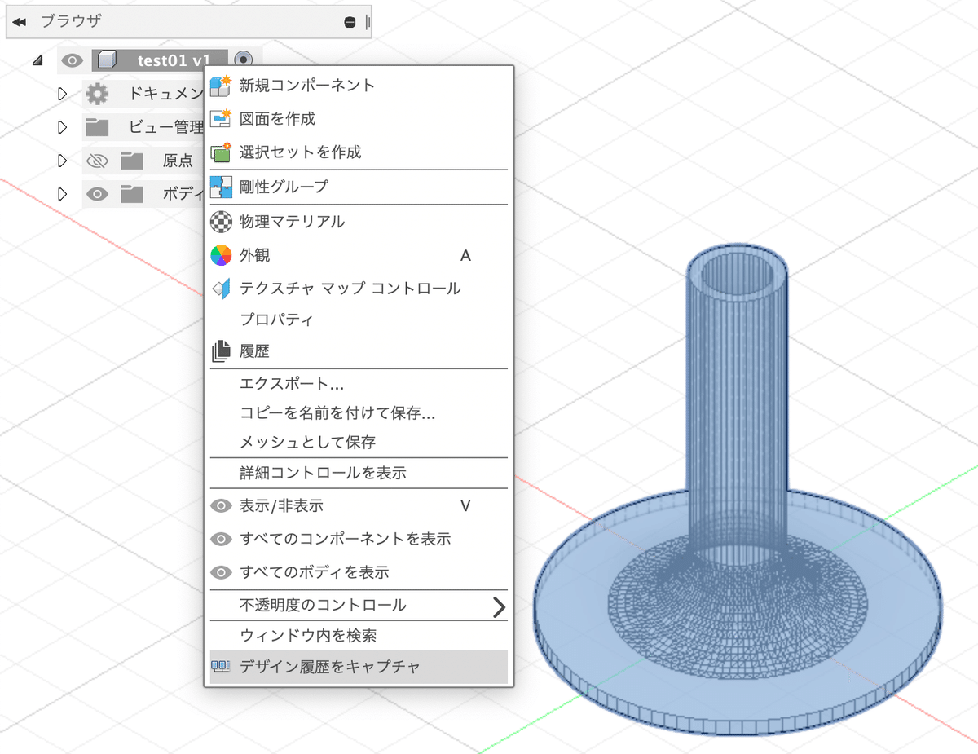Show the hidden 原点 folder via eye icon
Image resolution: width=978 pixels, height=754 pixels.
click(97, 161)
